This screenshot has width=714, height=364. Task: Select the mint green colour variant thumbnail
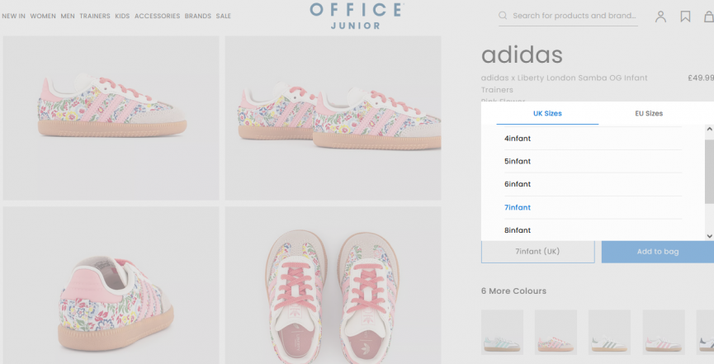click(502, 332)
